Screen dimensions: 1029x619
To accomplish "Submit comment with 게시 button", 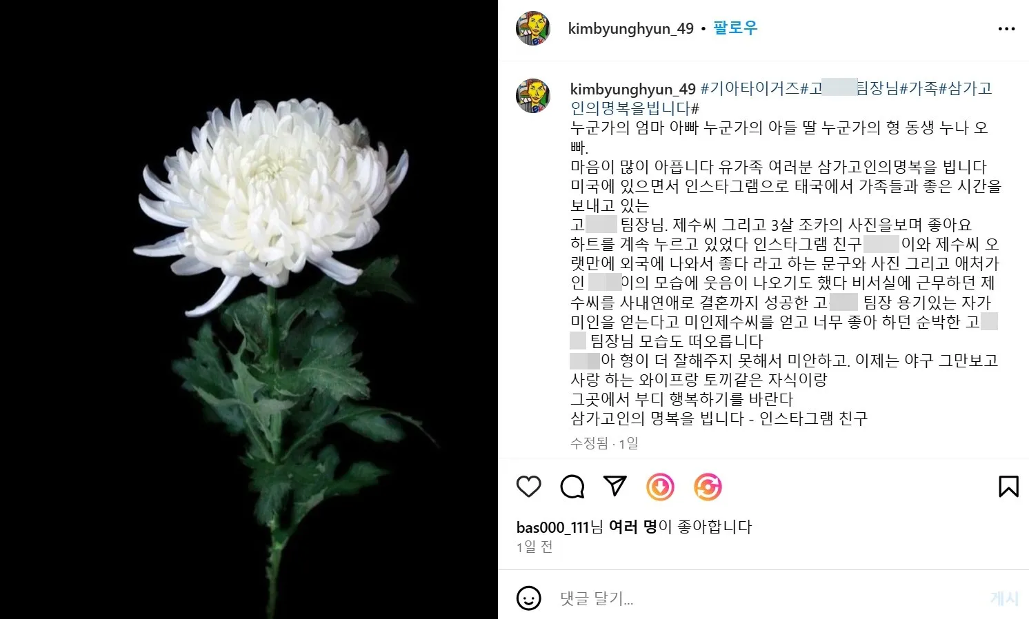I will (1004, 598).
